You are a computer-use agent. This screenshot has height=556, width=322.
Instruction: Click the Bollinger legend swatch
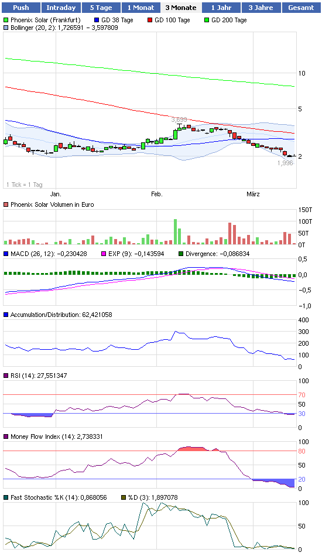[6, 28]
